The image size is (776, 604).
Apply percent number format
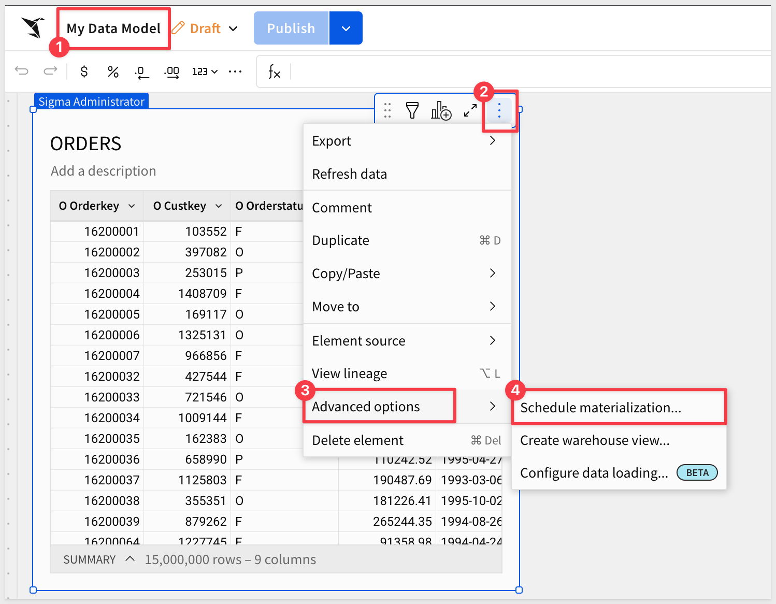tap(113, 71)
